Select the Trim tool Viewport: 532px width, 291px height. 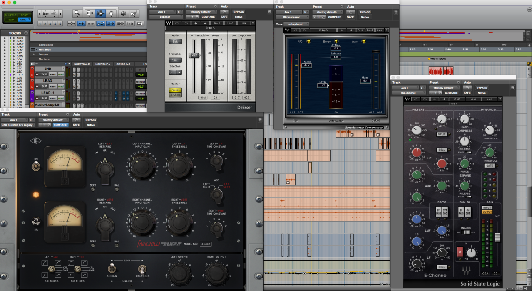[89, 14]
